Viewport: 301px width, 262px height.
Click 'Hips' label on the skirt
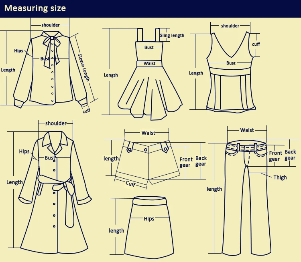[149, 219]
